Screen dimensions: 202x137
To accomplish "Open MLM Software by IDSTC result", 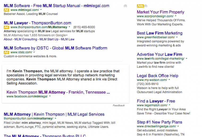I will [x=55, y=48].
